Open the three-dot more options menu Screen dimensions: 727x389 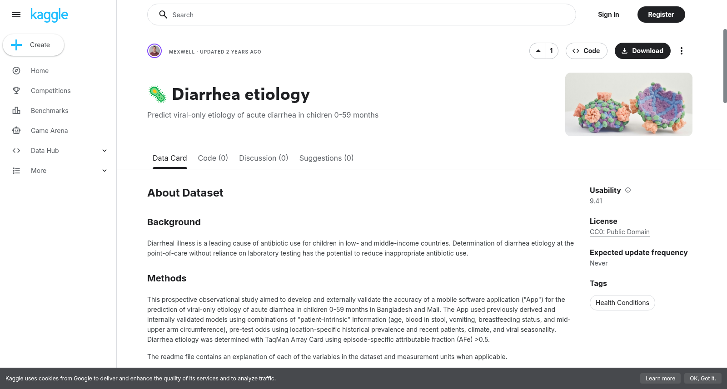click(681, 51)
